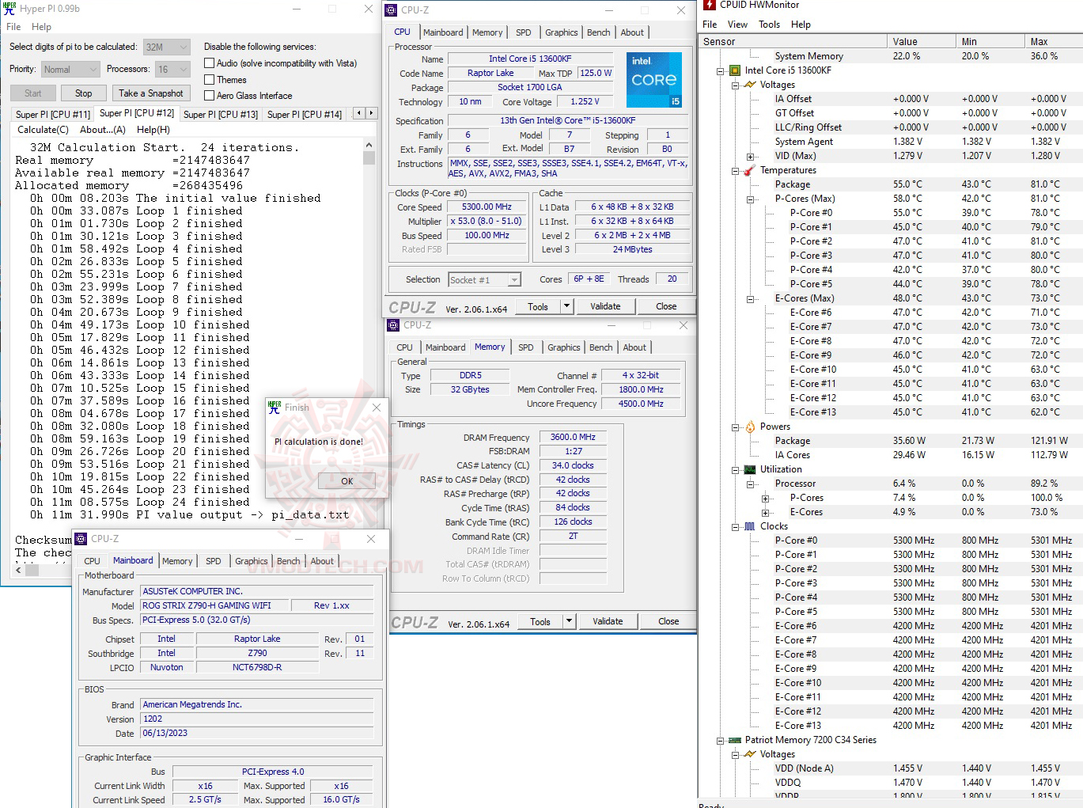Collapse the Temperatures section
1083x808 pixels.
coord(736,170)
